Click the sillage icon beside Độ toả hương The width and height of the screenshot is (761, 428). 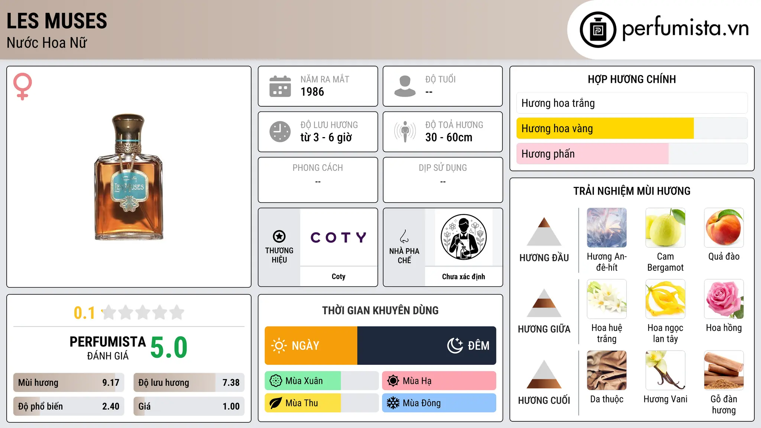click(x=405, y=132)
